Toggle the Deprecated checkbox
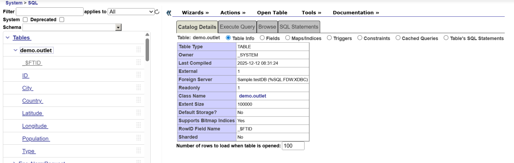Image resolution: width=514 pixels, height=163 pixels. (x=62, y=20)
